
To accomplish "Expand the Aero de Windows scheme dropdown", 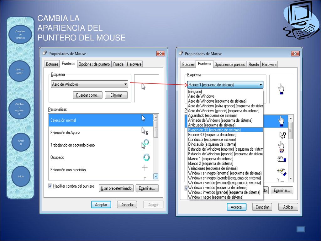I will tap(90, 84).
